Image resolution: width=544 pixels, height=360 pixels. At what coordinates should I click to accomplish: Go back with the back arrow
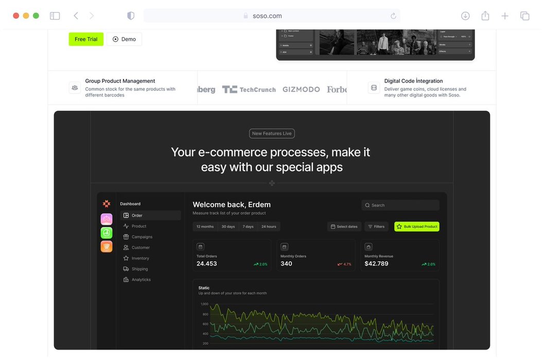[x=76, y=15]
